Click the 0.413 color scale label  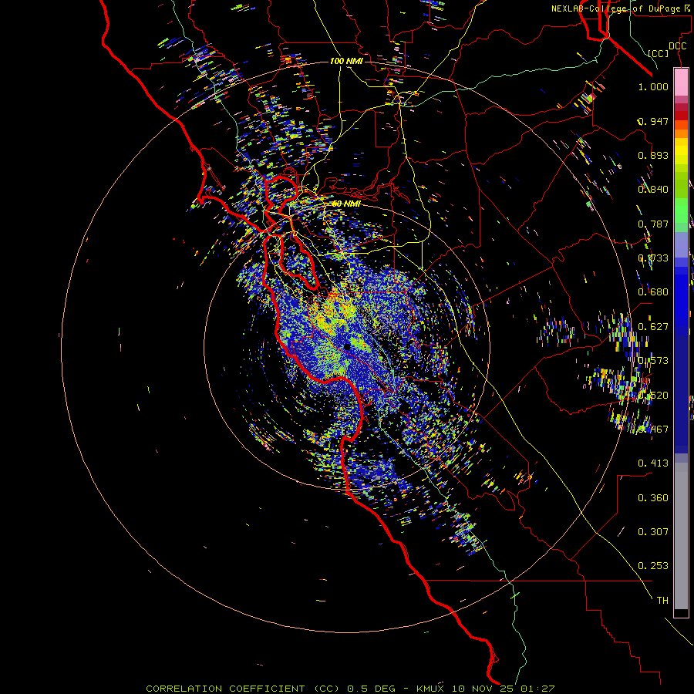point(653,463)
